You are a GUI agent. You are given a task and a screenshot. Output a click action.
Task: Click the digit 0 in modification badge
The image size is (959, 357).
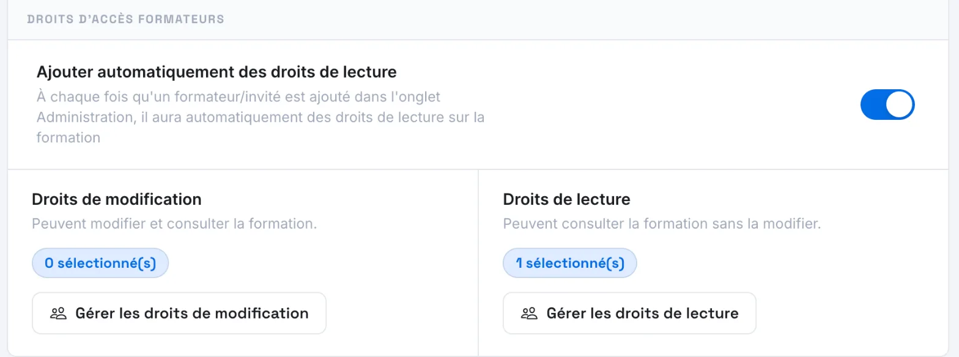49,263
